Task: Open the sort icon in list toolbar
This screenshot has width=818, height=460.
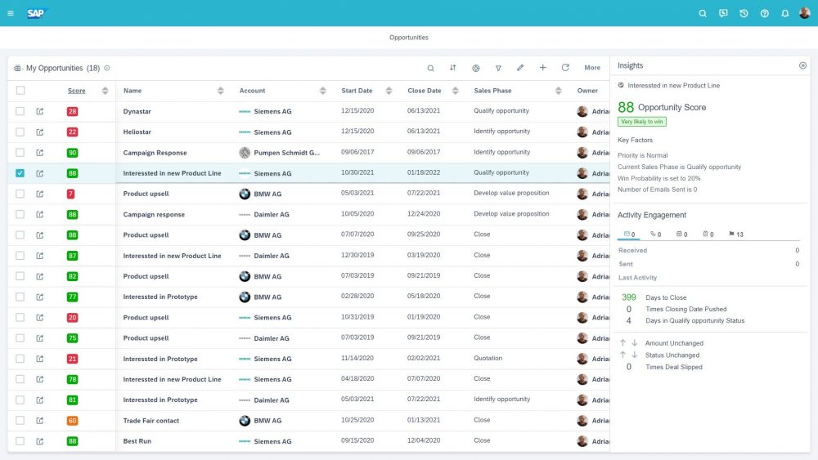Action: tap(453, 68)
